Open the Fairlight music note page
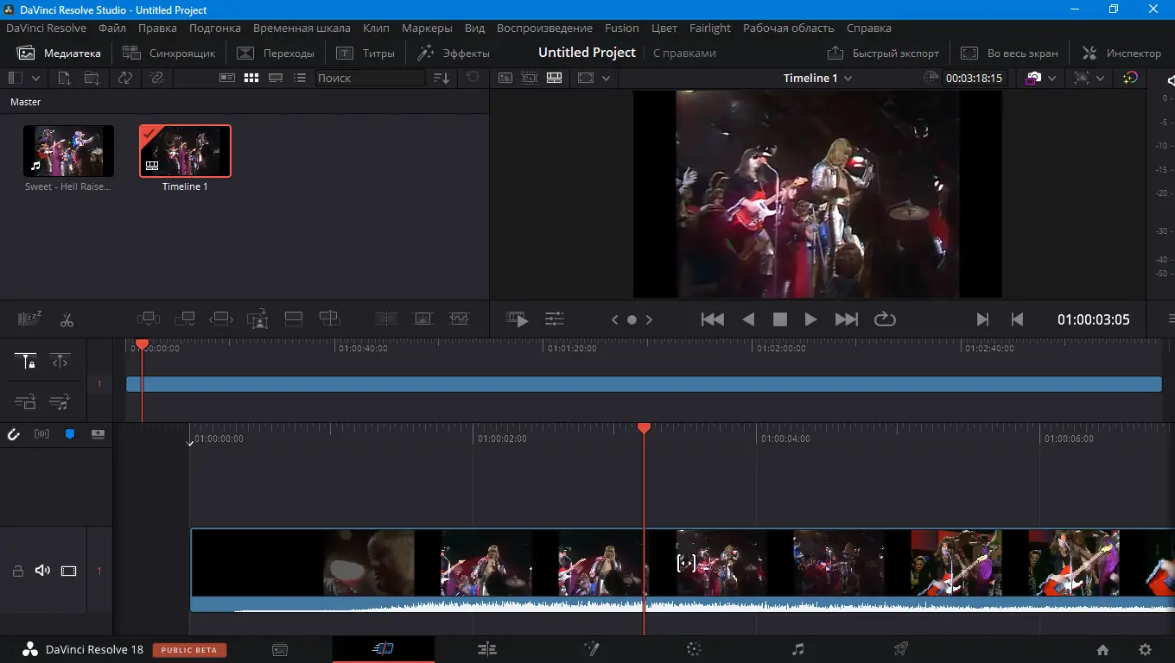This screenshot has width=1175, height=663. click(x=798, y=649)
